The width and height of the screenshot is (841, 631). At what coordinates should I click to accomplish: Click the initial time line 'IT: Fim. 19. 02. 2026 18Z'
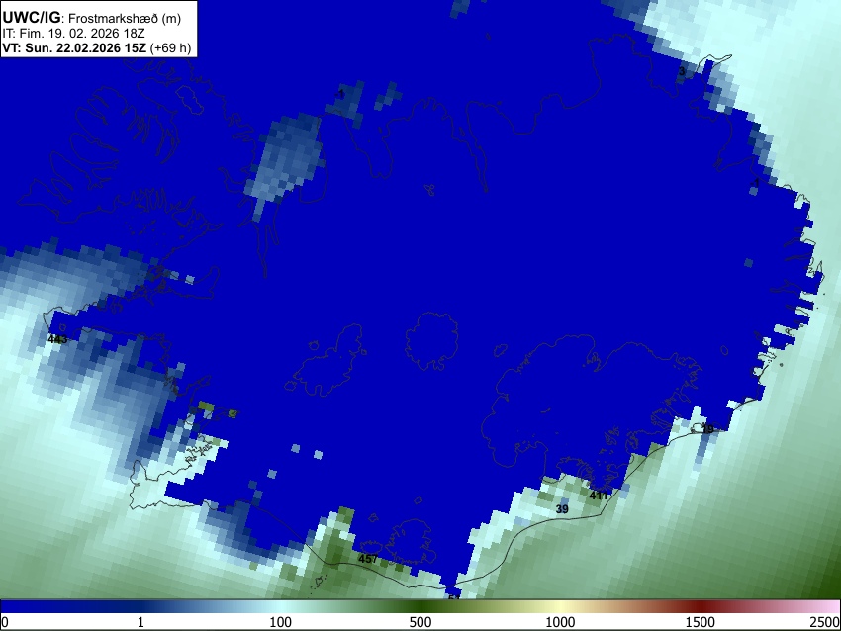point(73,34)
